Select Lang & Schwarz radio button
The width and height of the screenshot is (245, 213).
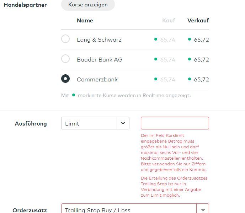coord(65,39)
